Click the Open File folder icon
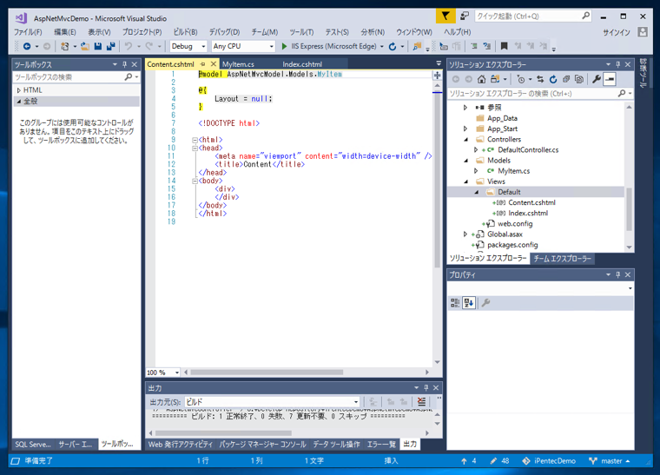This screenshot has height=475, width=660. pyautogui.click(x=85, y=46)
